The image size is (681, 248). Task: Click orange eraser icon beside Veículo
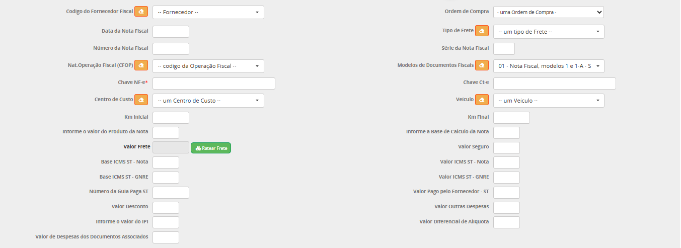pos(482,100)
